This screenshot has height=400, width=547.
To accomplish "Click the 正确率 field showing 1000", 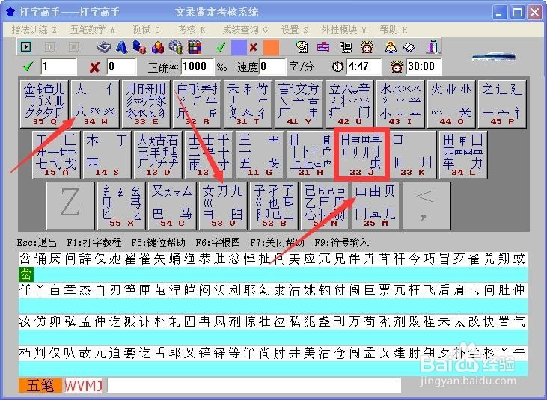I will [x=198, y=67].
